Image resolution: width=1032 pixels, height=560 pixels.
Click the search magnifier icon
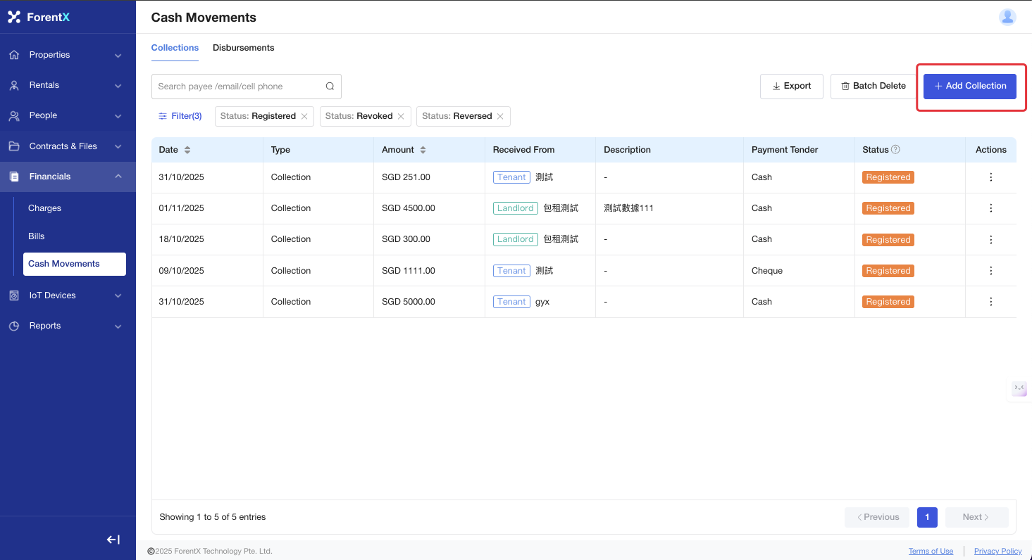[x=330, y=87]
